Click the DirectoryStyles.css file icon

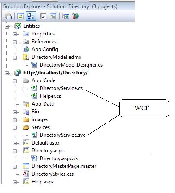26,174
